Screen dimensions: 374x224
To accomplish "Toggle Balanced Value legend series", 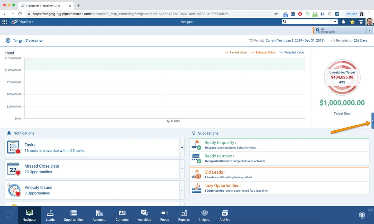I will pyautogui.click(x=263, y=53).
